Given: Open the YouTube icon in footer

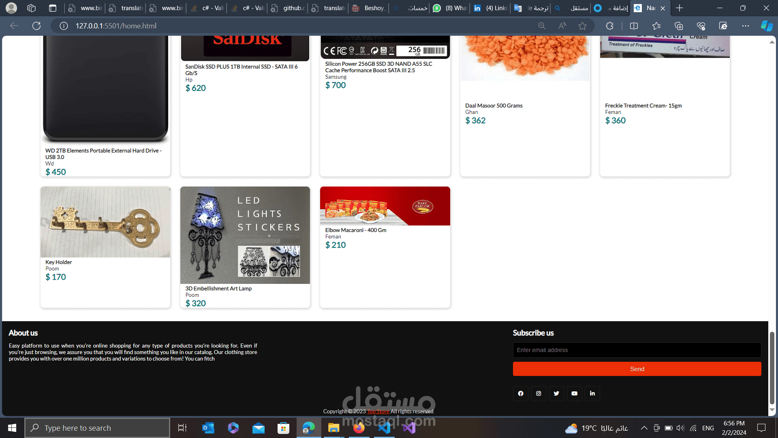Looking at the screenshot, I should 574,393.
